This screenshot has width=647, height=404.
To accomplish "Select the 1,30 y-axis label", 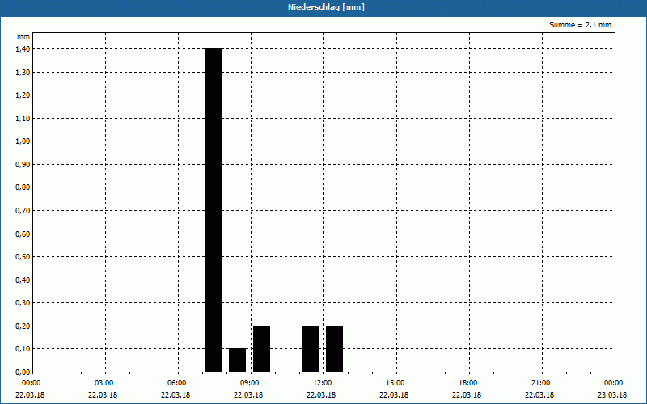I will (x=23, y=72).
